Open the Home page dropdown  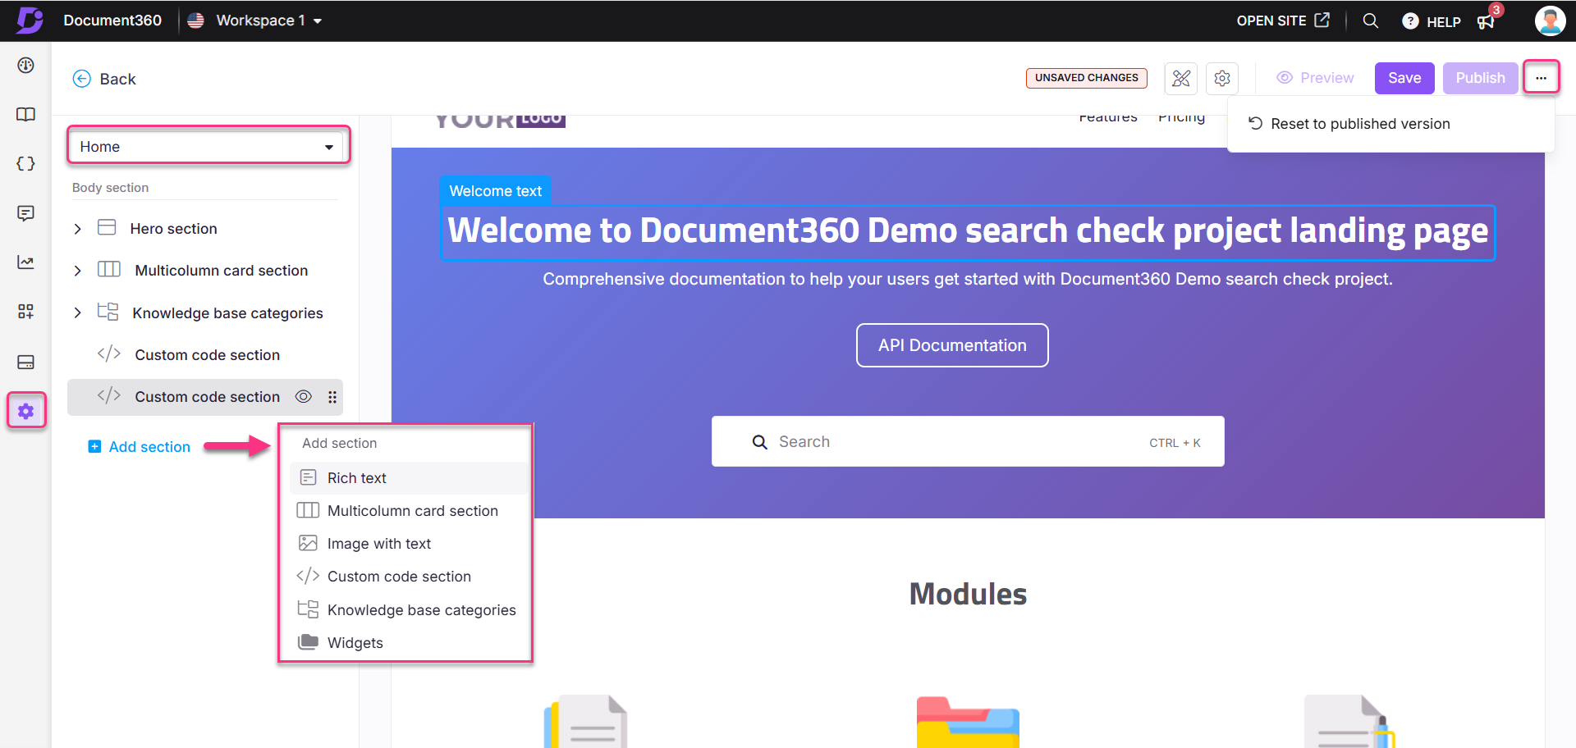pyautogui.click(x=208, y=146)
